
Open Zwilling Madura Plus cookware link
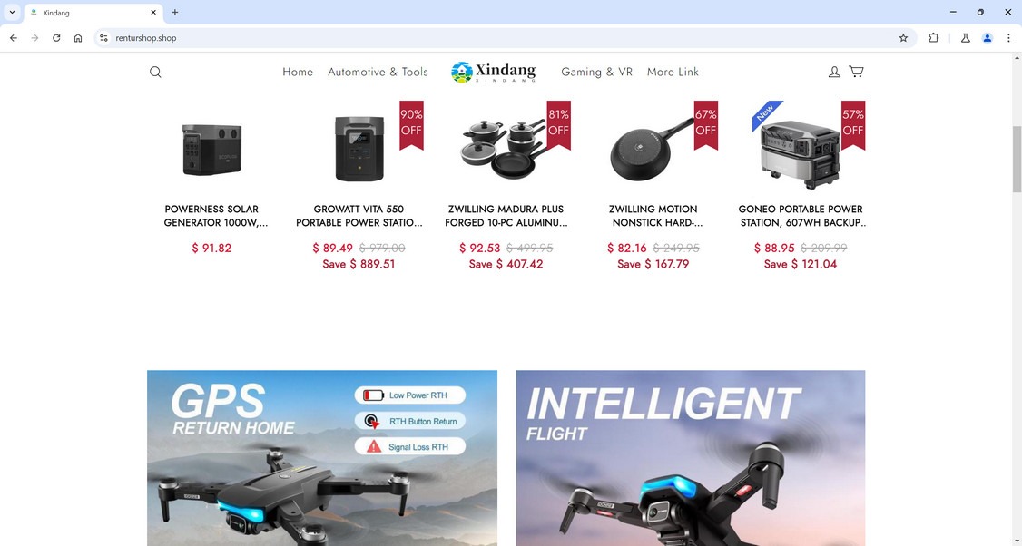pyautogui.click(x=506, y=216)
